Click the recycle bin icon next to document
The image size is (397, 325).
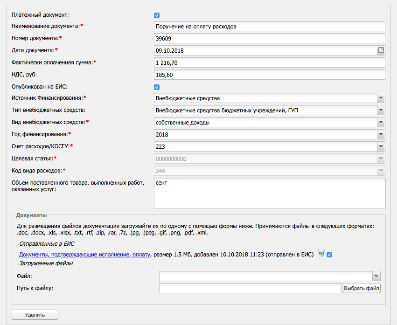(321, 253)
